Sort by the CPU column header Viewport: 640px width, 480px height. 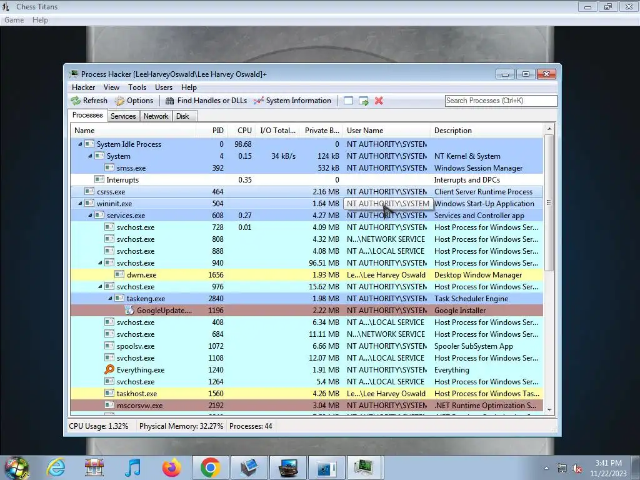click(x=241, y=131)
